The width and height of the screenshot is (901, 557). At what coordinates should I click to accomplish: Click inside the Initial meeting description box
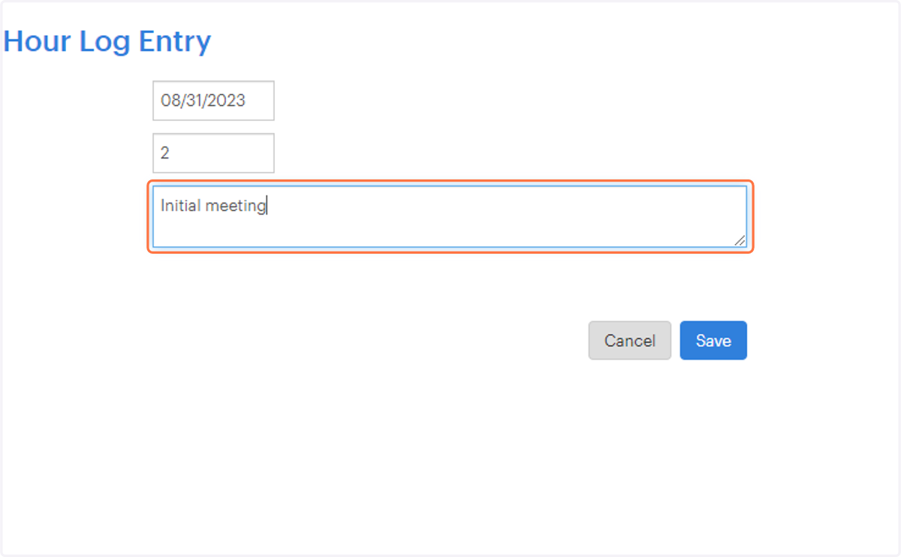click(x=450, y=216)
